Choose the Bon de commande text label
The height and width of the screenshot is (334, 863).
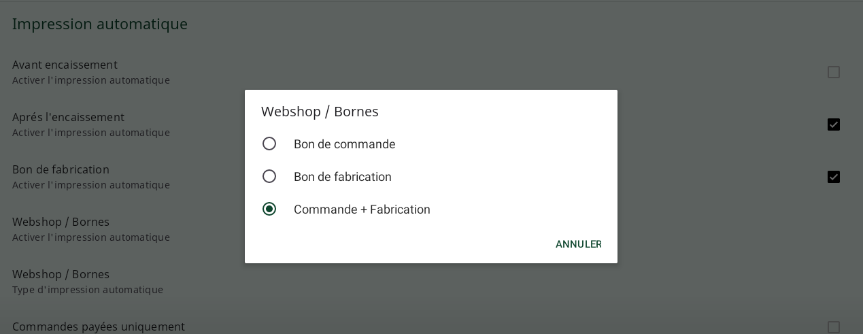344,144
